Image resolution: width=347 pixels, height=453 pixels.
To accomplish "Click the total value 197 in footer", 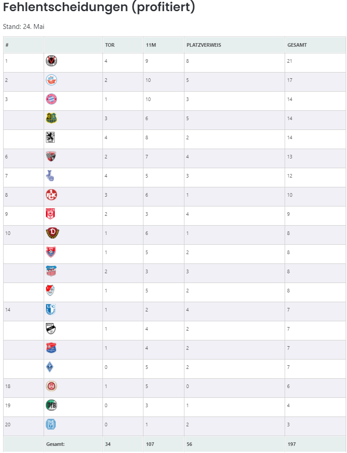I will (292, 444).
